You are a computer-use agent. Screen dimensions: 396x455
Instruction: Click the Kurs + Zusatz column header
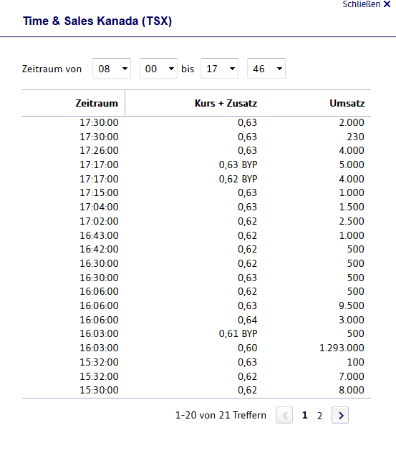226,103
